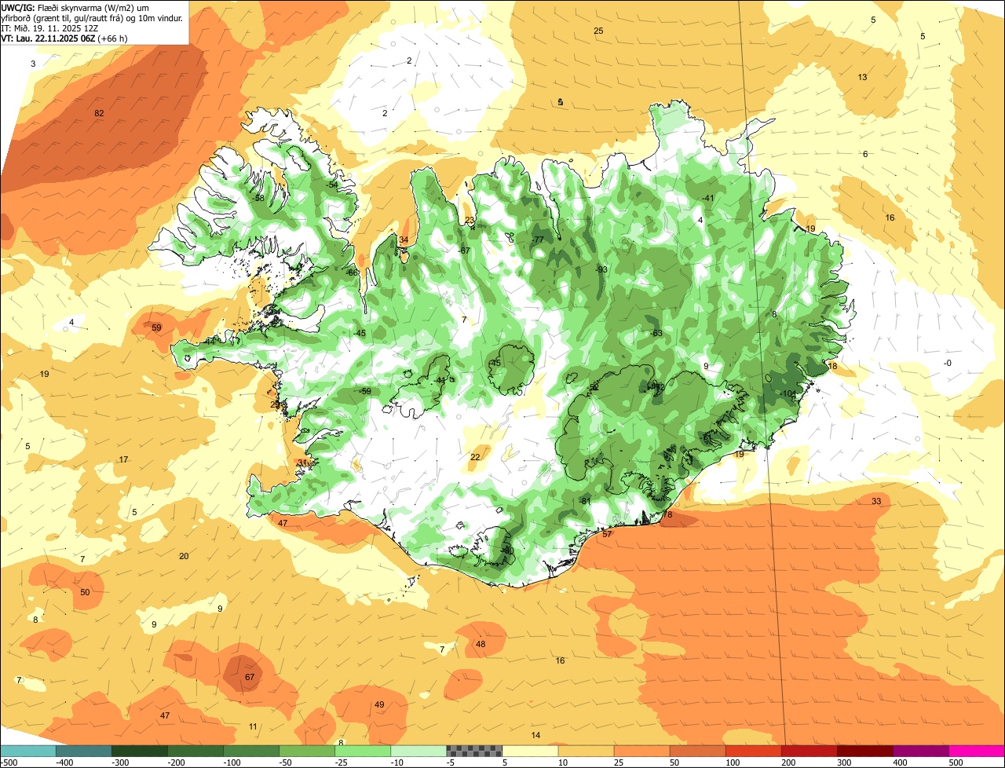Click the value 49 in the southern sea
The width and height of the screenshot is (1005, 768).
(379, 704)
